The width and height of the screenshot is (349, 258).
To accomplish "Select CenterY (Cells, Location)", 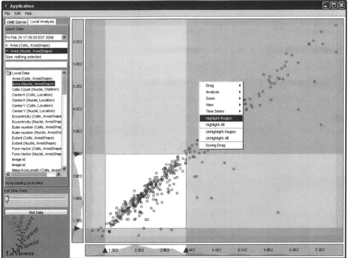I will tap(33, 105).
